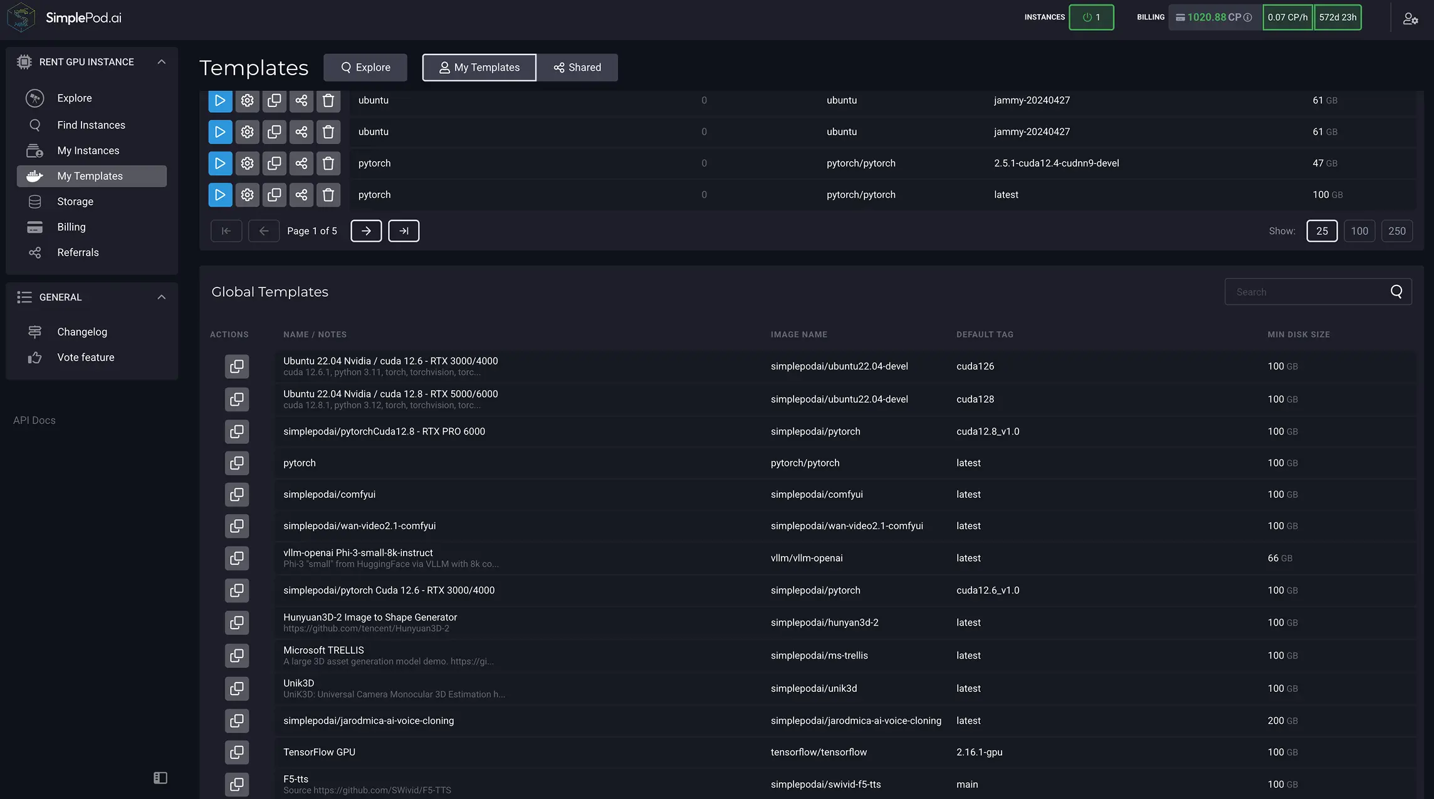The width and height of the screenshot is (1434, 799).
Task: Show 250 templates per page
Action: pos(1397,231)
